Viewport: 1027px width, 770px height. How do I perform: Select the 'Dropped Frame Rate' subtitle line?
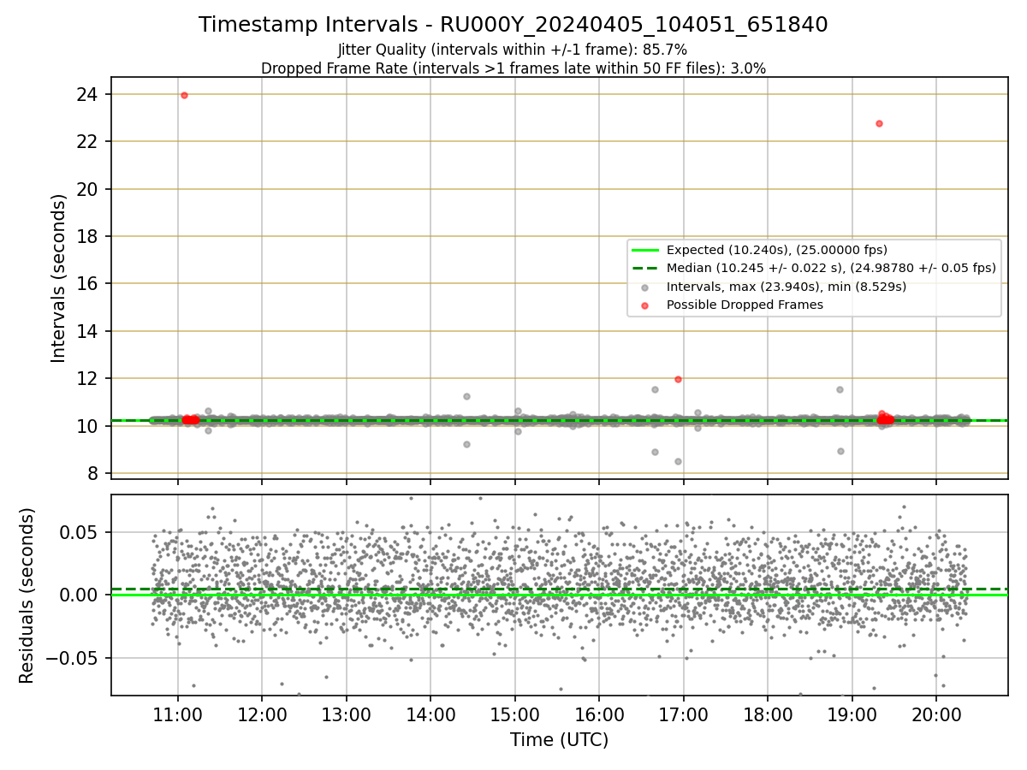(x=513, y=68)
